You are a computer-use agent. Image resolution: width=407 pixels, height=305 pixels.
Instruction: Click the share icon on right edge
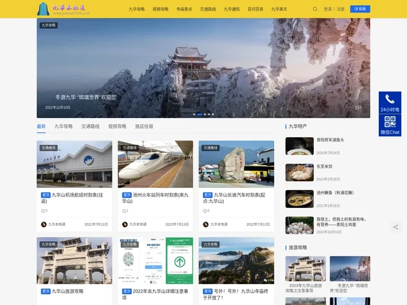point(396,227)
